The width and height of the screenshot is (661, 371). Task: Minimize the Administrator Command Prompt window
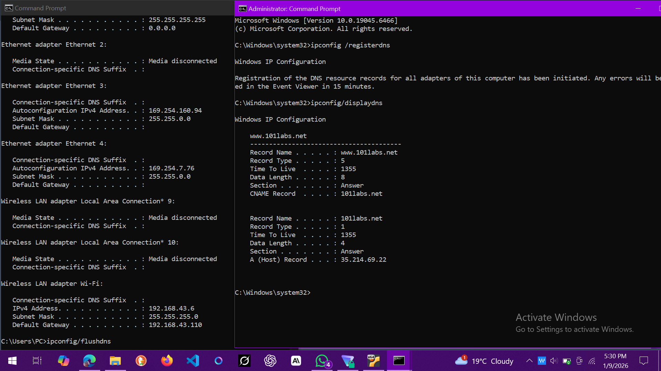pyautogui.click(x=638, y=9)
